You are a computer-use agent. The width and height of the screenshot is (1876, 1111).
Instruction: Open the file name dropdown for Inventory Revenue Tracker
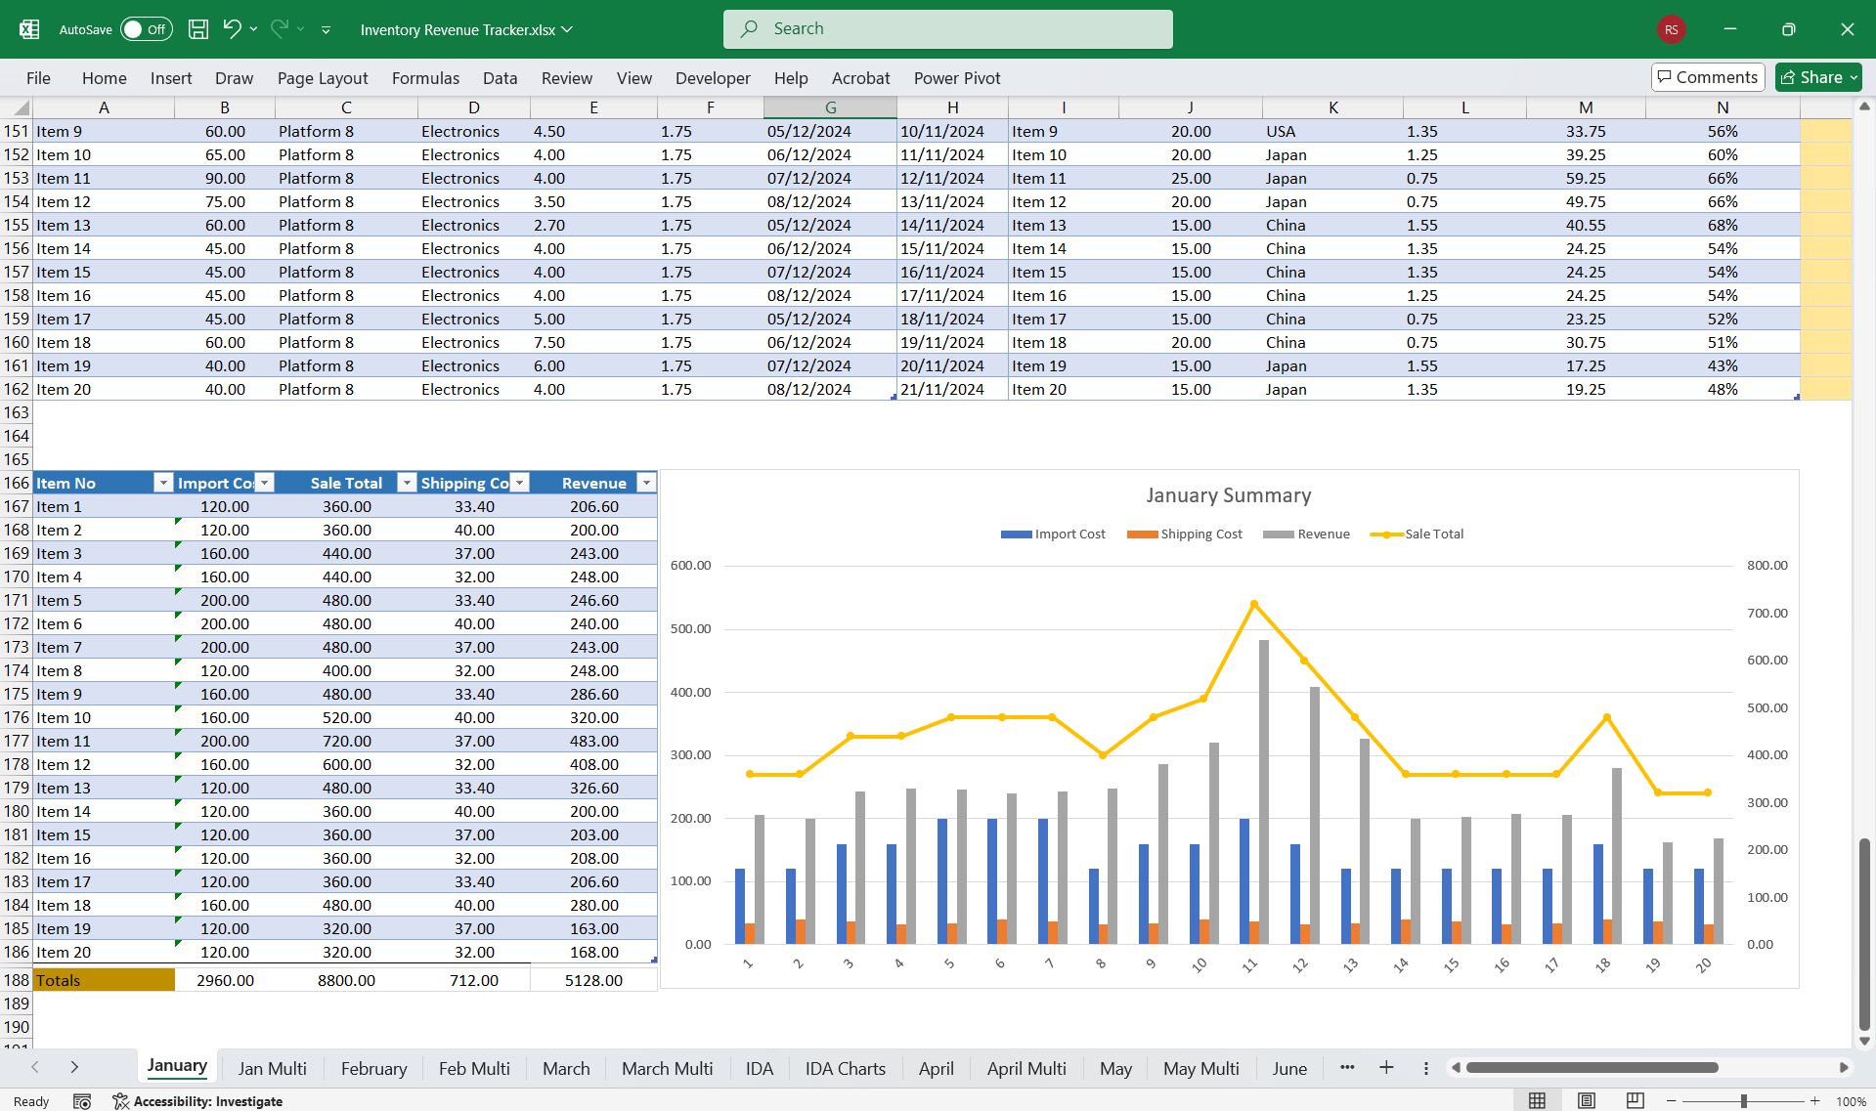567,29
